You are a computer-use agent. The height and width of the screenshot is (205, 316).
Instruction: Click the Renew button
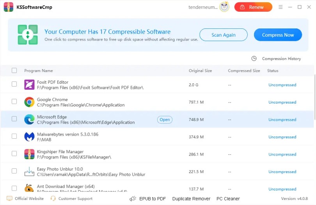253,7
